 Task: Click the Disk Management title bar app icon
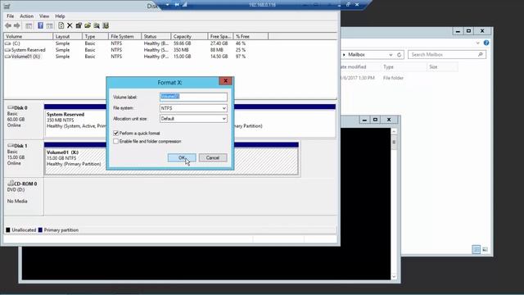click(7, 6)
